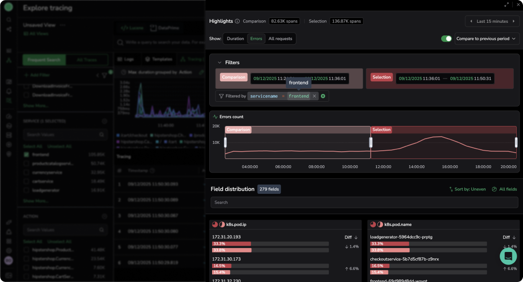Click Diff sort arrow in k8s.pod.ip card
This screenshot has width=523, height=282.
coord(356,237)
